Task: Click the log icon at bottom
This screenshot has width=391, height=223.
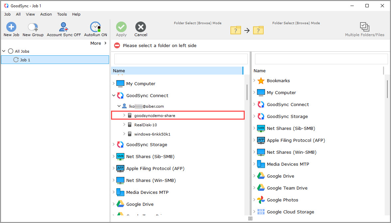Action: 250,218
